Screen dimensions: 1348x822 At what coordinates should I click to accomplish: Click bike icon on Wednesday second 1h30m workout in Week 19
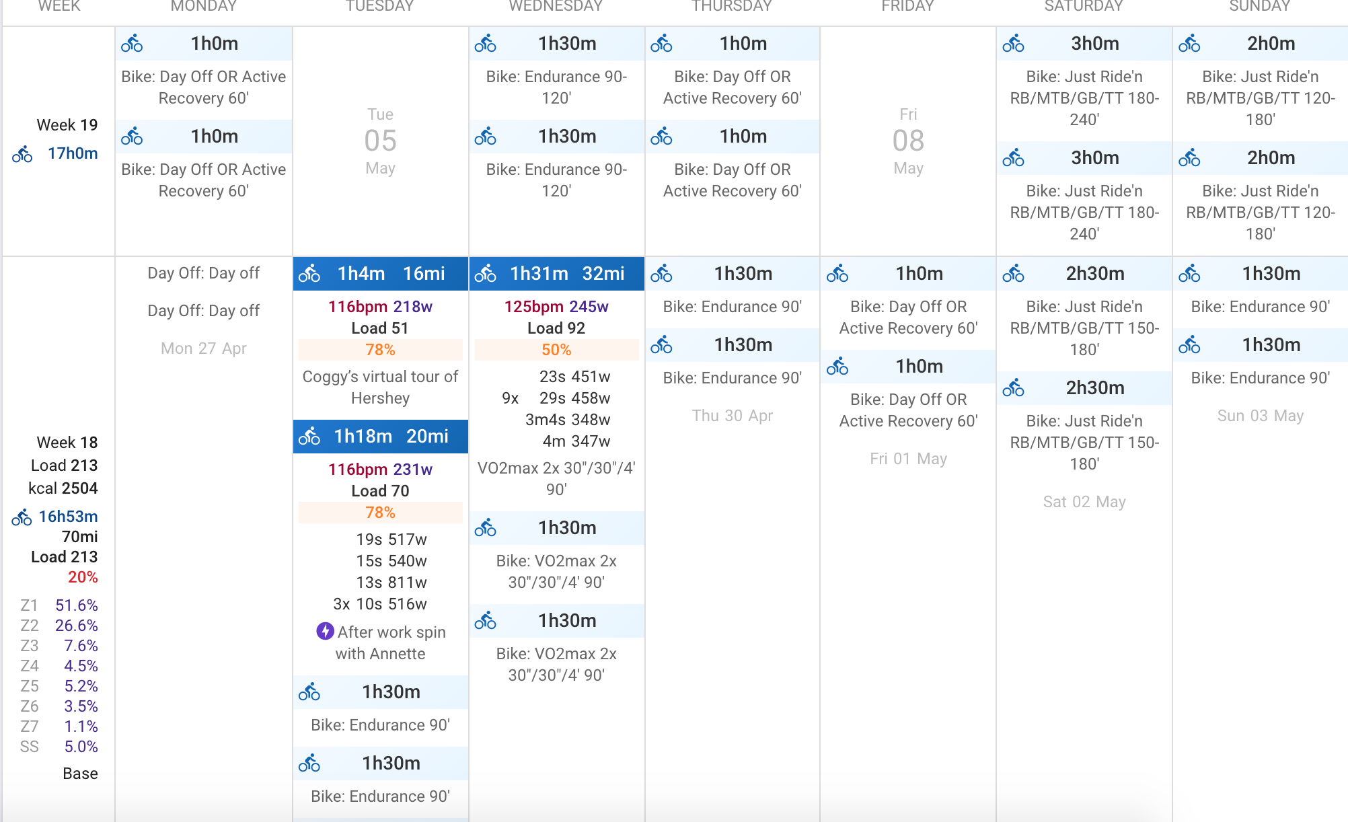486,137
